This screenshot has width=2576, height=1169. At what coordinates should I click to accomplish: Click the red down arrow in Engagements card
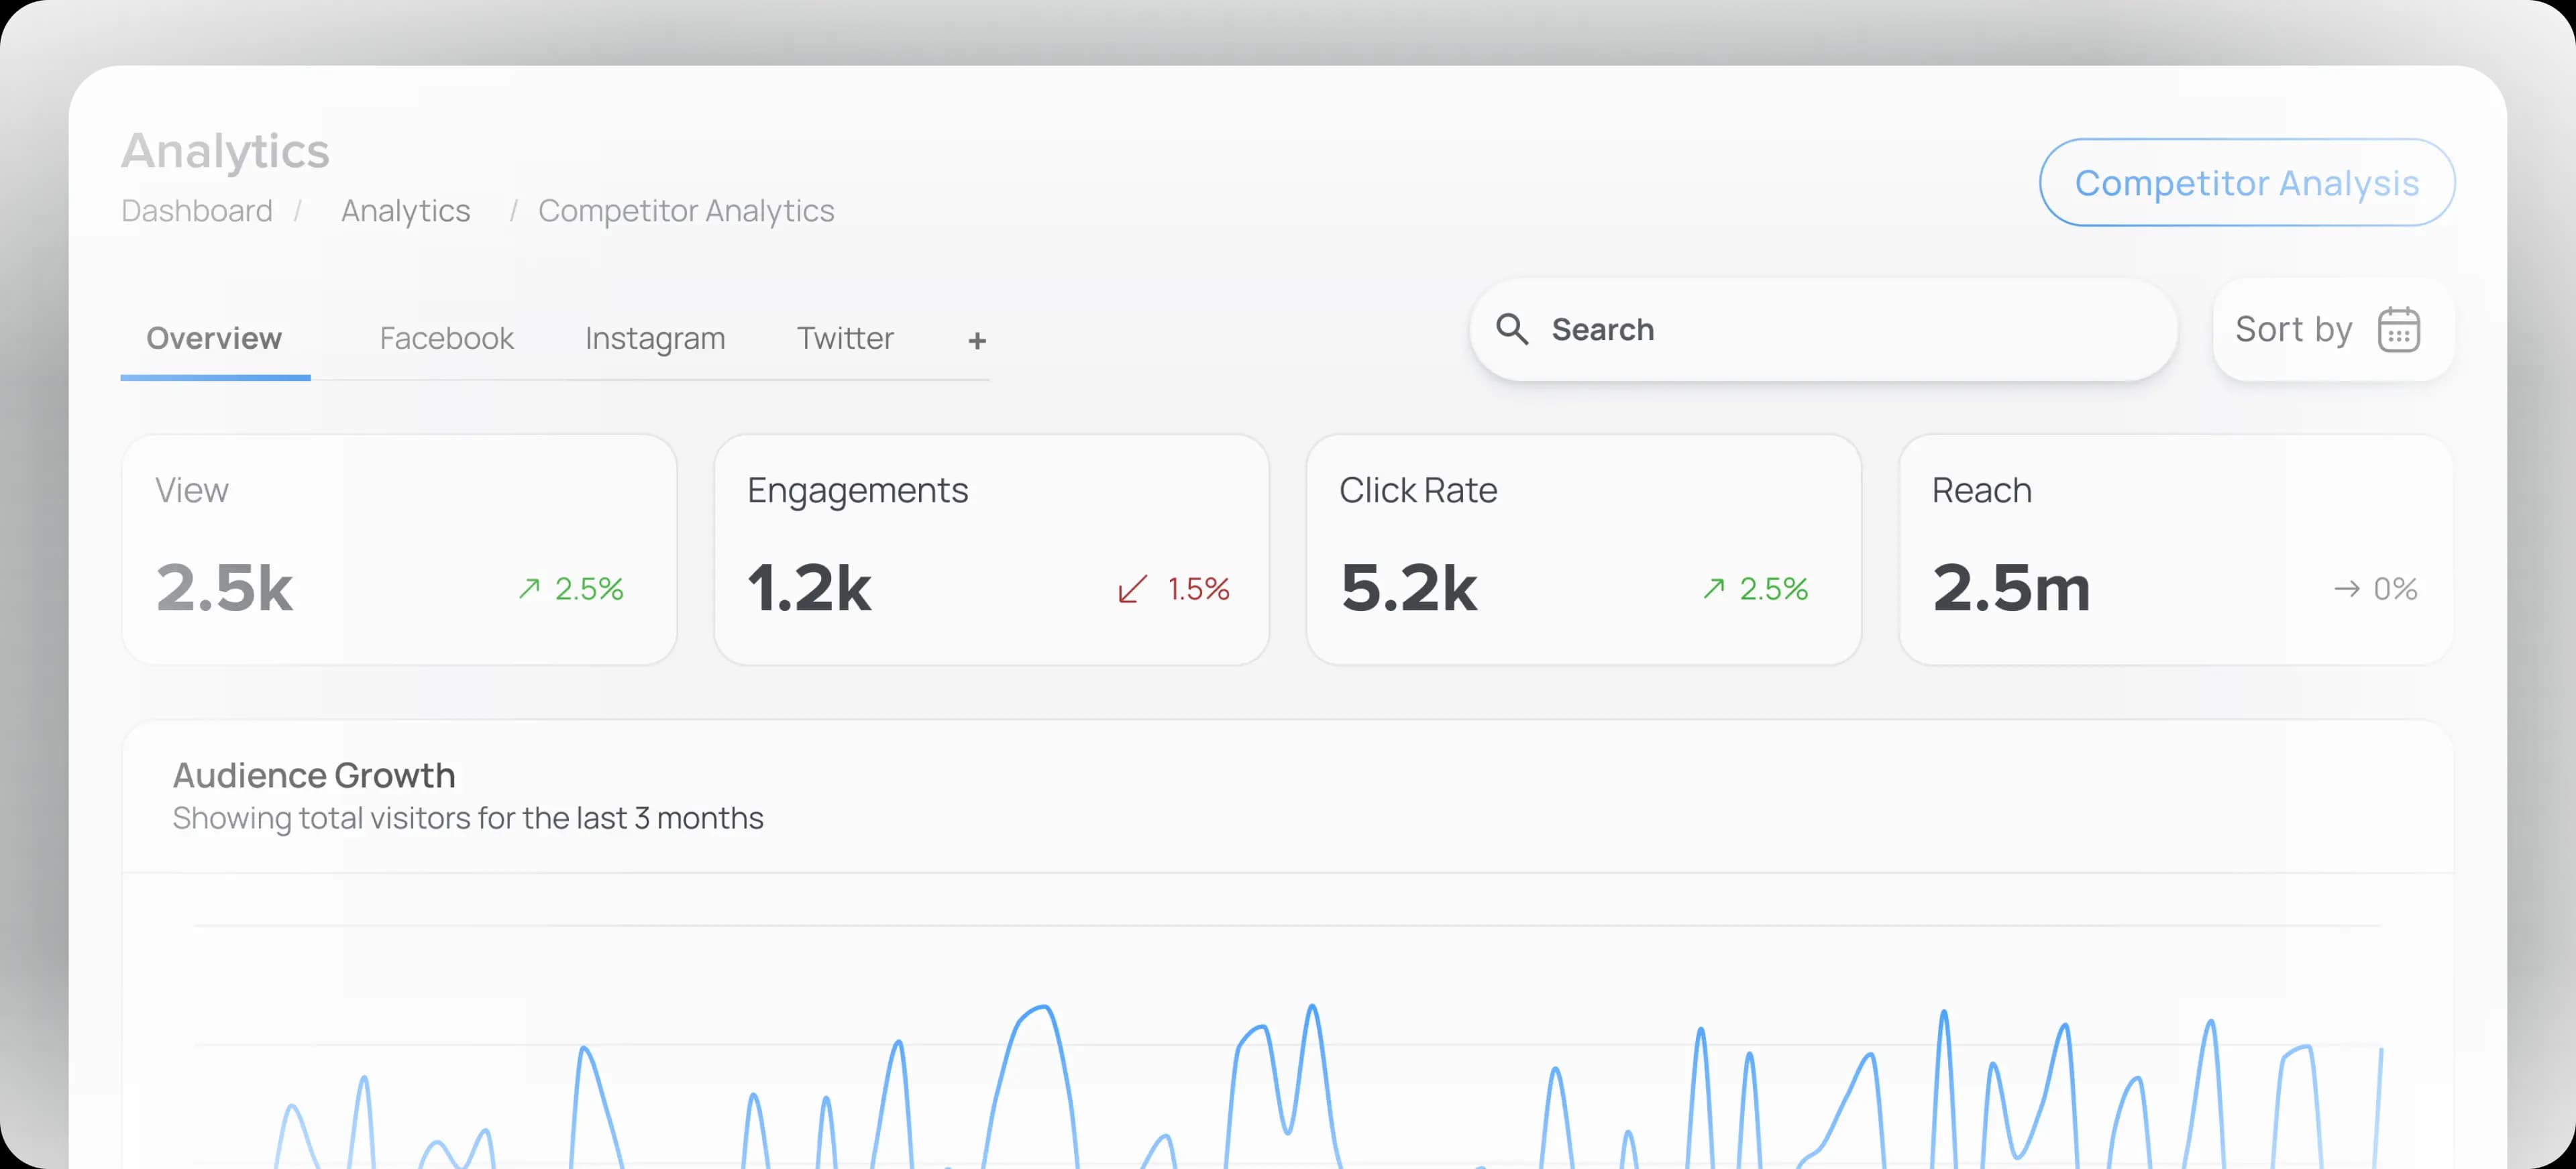point(1132,588)
